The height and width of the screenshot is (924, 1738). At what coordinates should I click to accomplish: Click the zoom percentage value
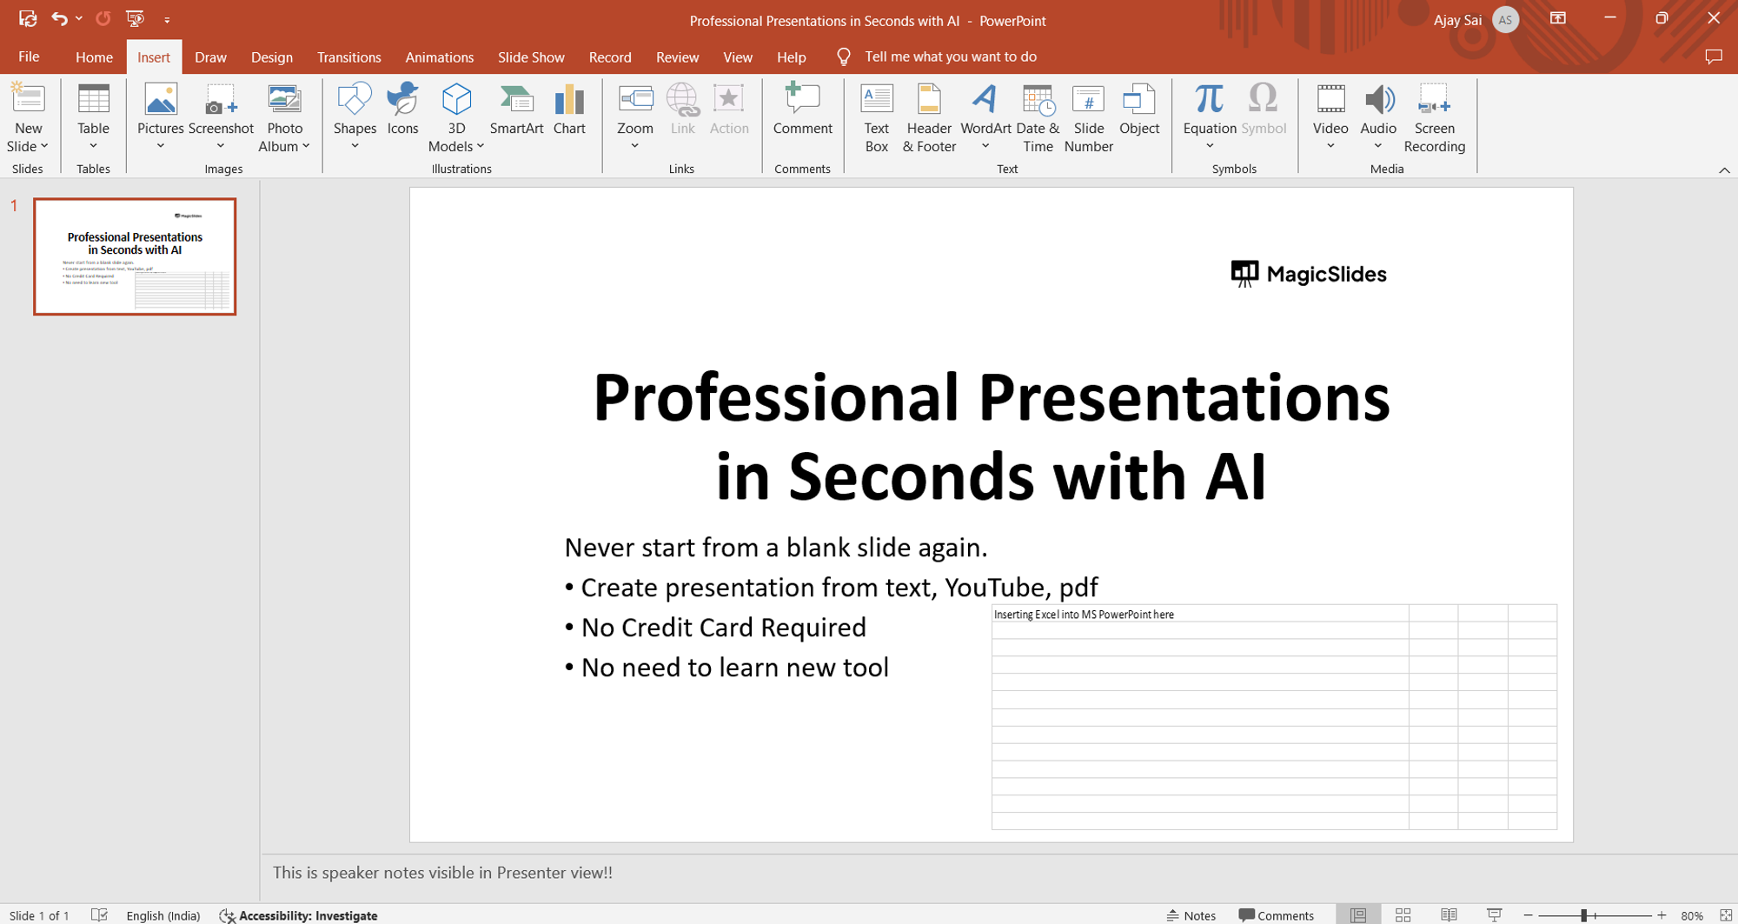(x=1691, y=915)
